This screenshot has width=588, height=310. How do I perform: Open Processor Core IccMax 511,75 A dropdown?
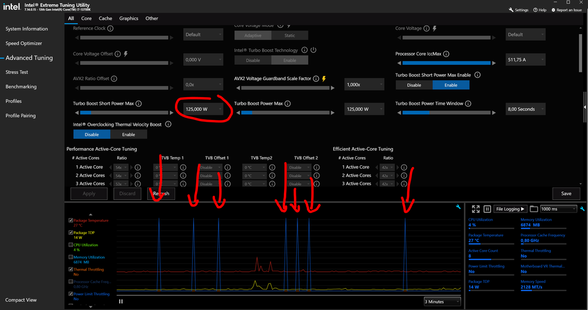[526, 59]
